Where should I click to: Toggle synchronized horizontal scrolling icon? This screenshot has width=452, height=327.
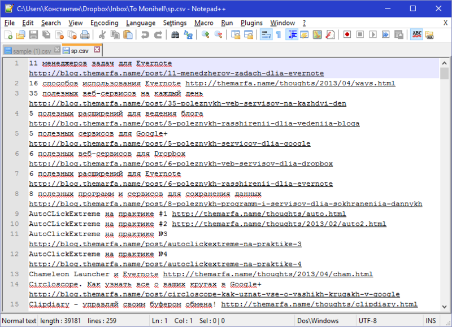click(249, 35)
